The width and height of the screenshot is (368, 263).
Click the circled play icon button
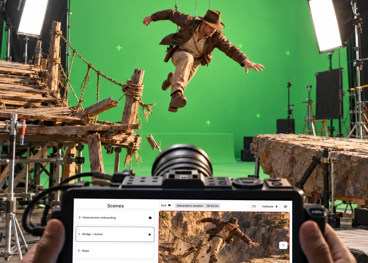click(285, 206)
